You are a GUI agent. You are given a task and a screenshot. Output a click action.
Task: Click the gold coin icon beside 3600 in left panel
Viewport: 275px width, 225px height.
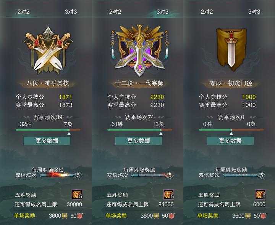click(65, 216)
